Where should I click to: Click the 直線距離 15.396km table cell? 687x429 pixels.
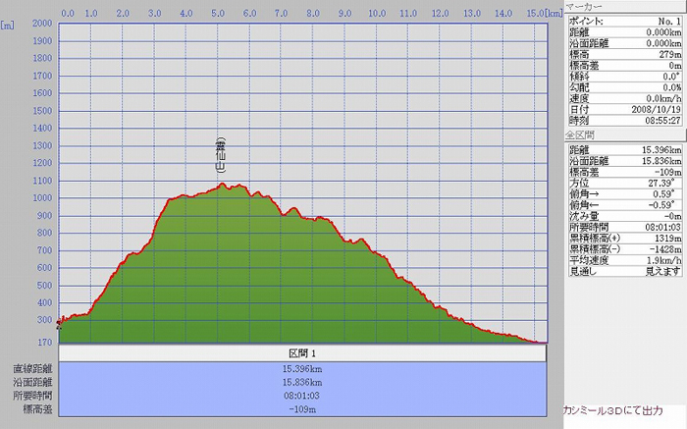pyautogui.click(x=301, y=368)
